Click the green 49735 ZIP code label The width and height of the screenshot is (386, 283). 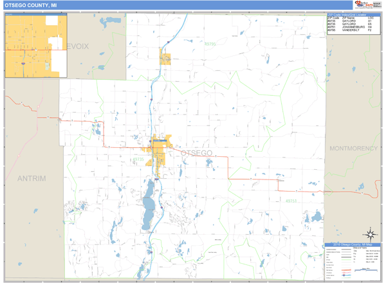point(138,159)
